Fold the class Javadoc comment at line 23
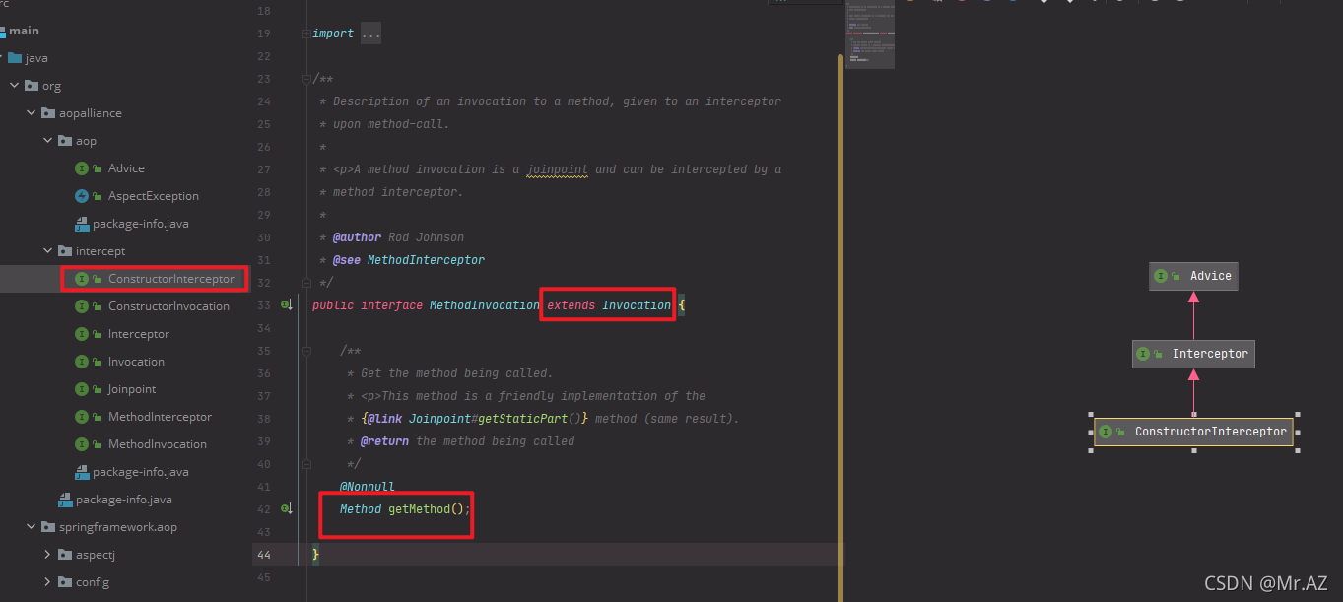Viewport: 1343px width, 602px height. pyautogui.click(x=305, y=79)
